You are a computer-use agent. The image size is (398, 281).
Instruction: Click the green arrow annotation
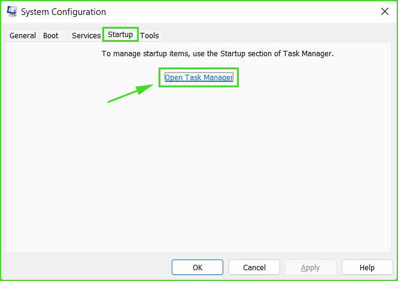130,93
